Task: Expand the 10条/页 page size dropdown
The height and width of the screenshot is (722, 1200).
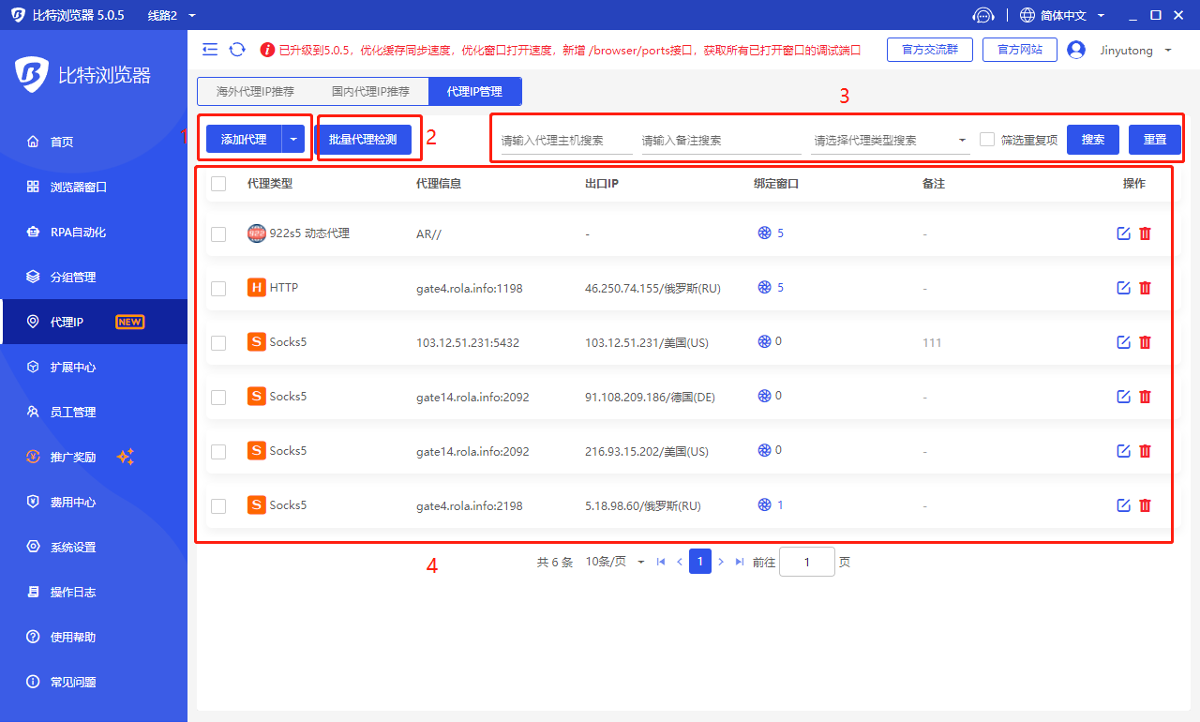Action: point(614,561)
